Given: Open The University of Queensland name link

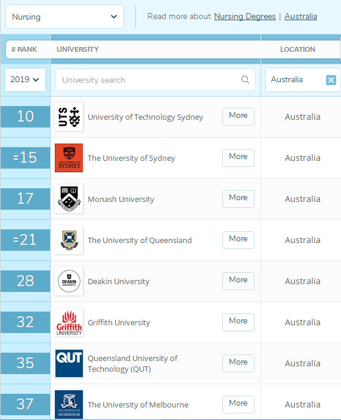Looking at the screenshot, I should [x=139, y=240].
